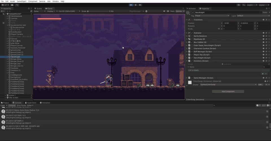This screenshot has width=271, height=141.
Task: Mute game audio speaker icon
Action: (x=164, y=11)
